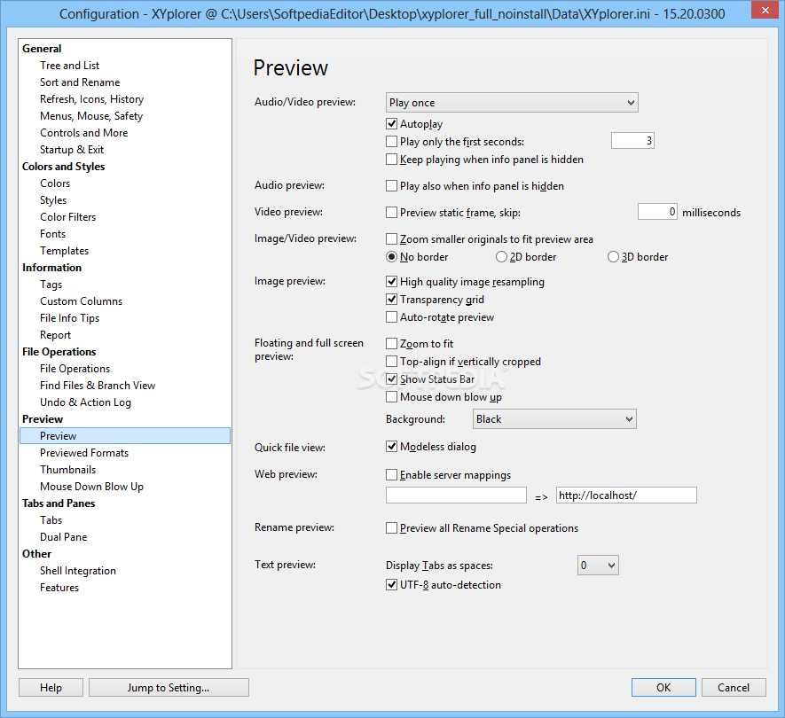
Task: Select Dual Pane settings
Action: pos(63,537)
